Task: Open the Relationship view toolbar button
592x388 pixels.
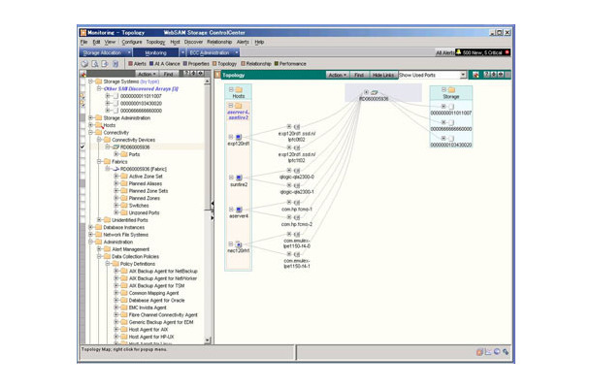Action: (x=256, y=64)
